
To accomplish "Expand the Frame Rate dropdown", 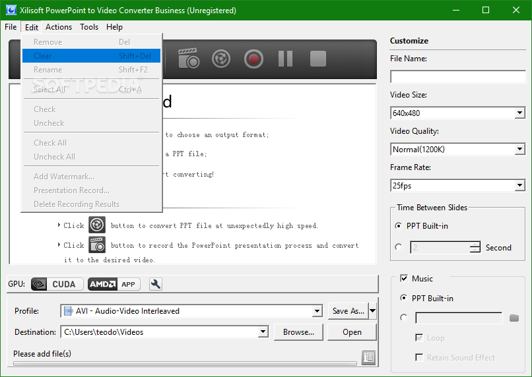I will pos(519,185).
